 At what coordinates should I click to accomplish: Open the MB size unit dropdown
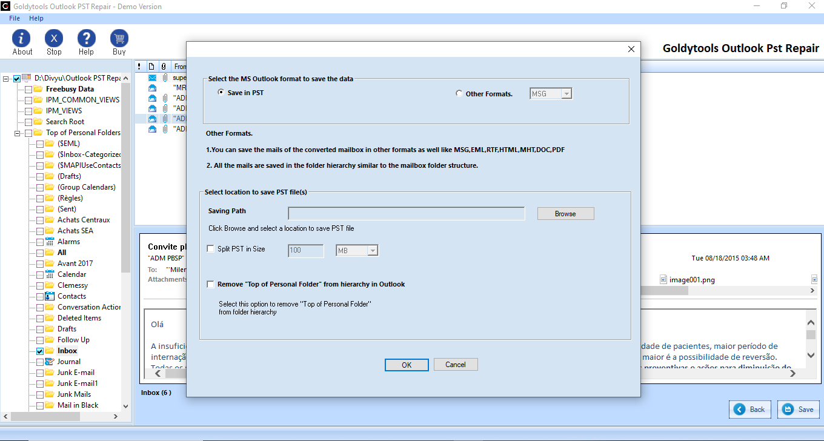pos(373,250)
